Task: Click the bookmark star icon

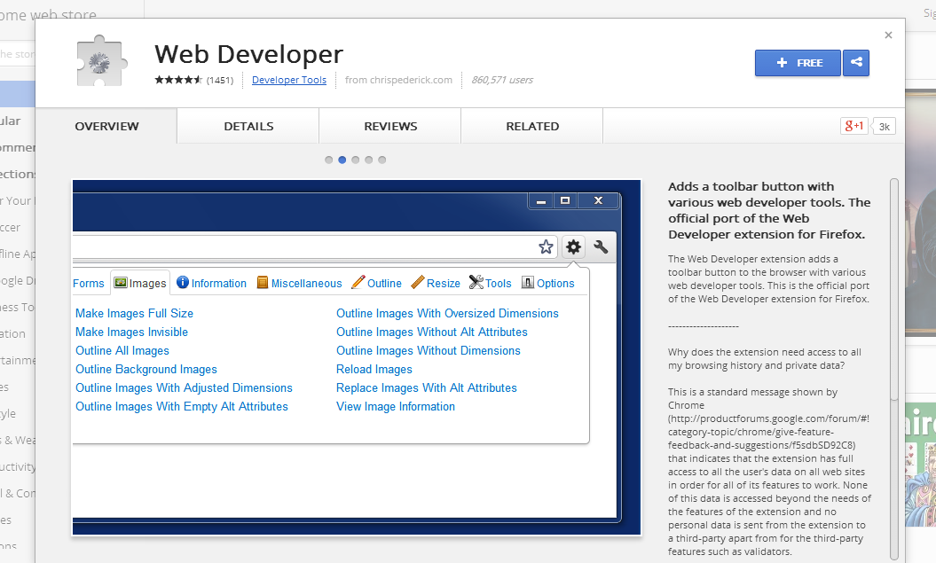Action: click(x=546, y=246)
